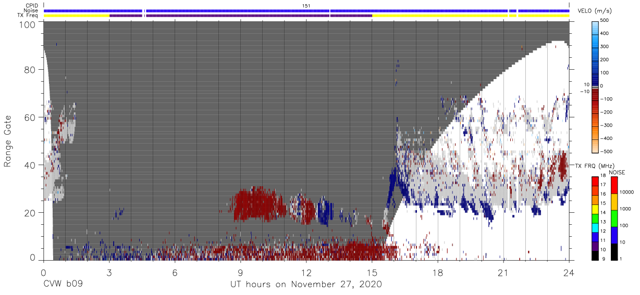Click the 400 label on velocity colorbar
Viewport: 640px width, 295px height.
point(605,33)
